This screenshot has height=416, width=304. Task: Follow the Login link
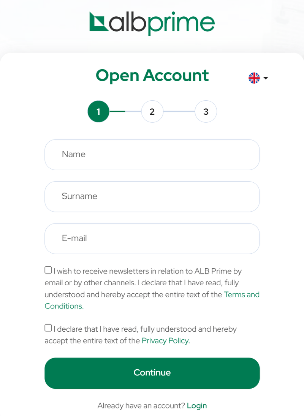pos(197,406)
